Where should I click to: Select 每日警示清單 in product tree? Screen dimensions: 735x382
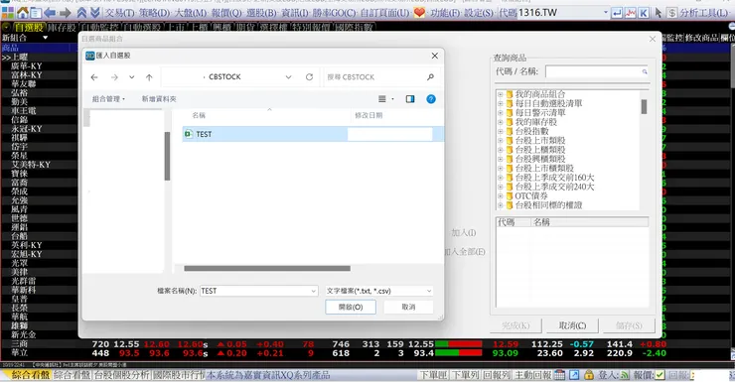pos(540,113)
